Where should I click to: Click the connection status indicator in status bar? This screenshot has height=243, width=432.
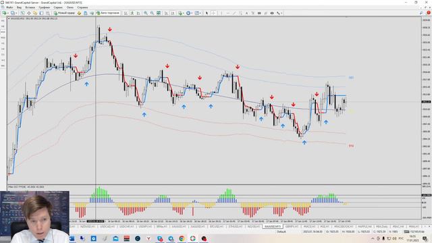(x=414, y=232)
